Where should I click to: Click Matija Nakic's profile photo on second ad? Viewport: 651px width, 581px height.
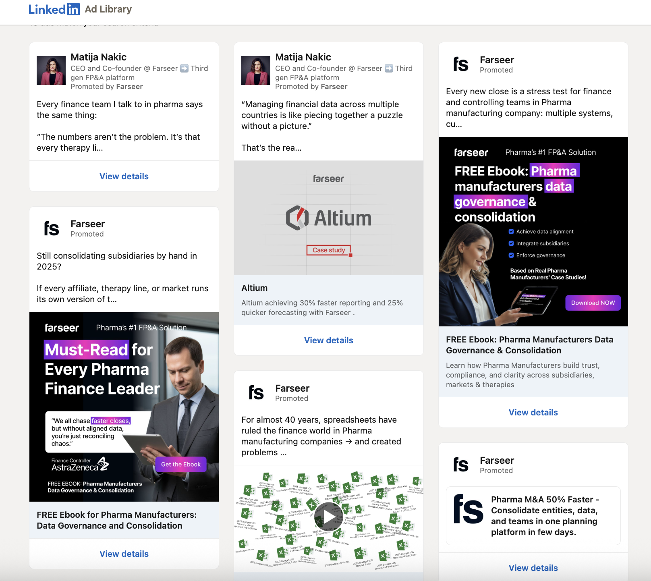[255, 71]
